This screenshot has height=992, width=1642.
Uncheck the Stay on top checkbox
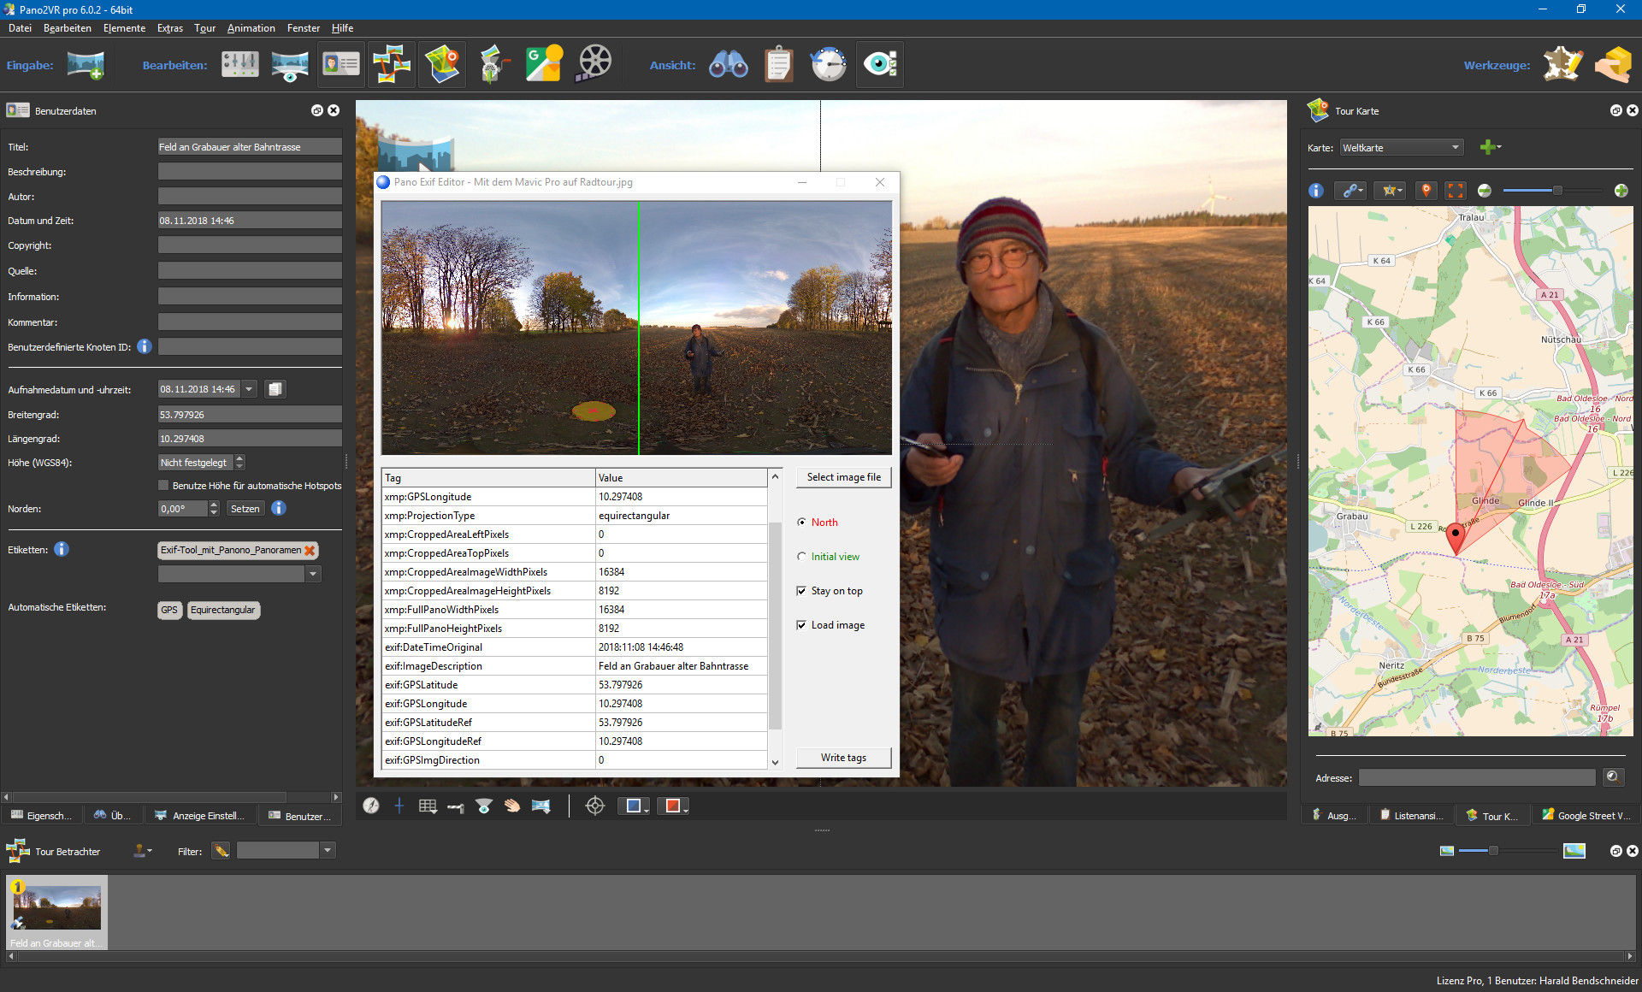(802, 591)
